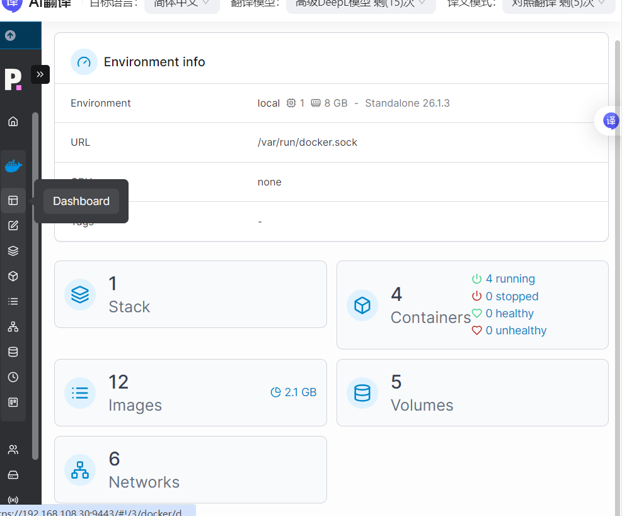
Task: Click the floating translate bubble icon
Action: click(x=611, y=120)
